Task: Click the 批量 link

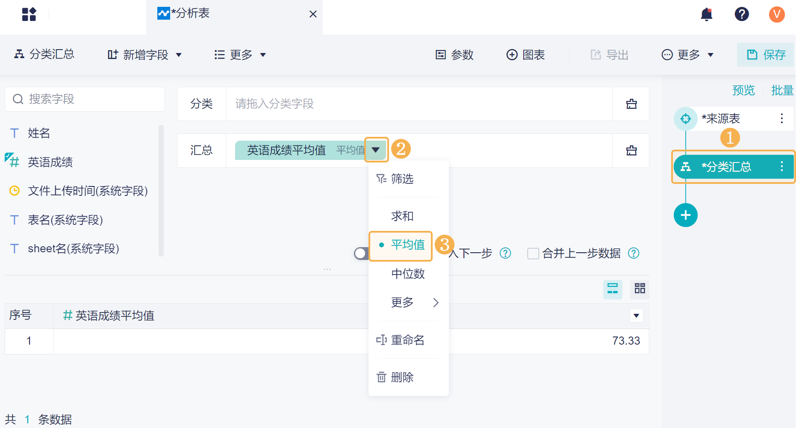Action: (782, 90)
